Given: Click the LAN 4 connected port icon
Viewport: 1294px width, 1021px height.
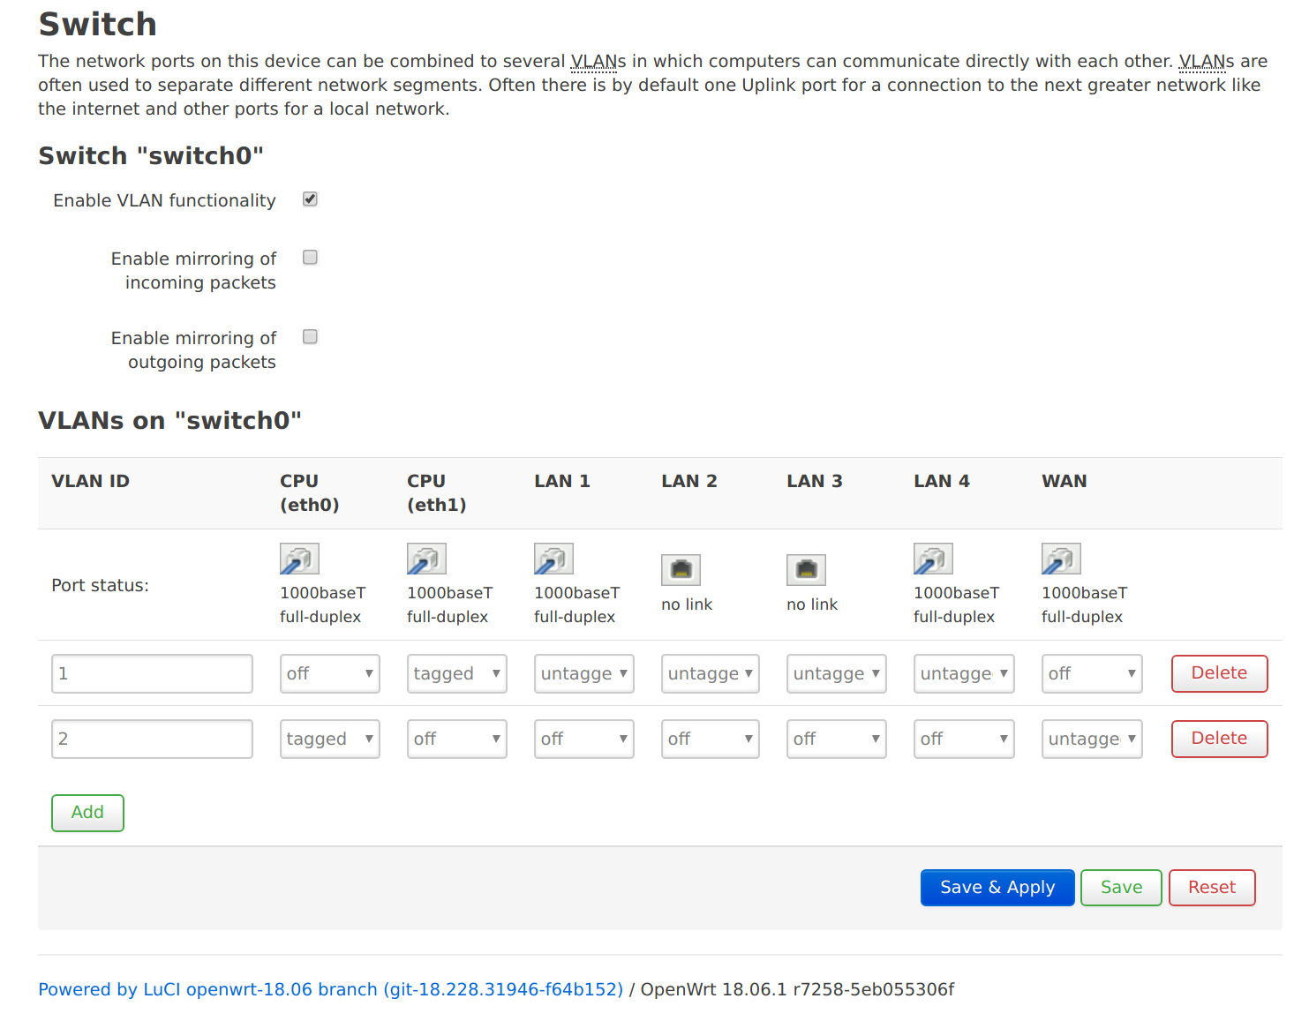Looking at the screenshot, I should coord(933,559).
